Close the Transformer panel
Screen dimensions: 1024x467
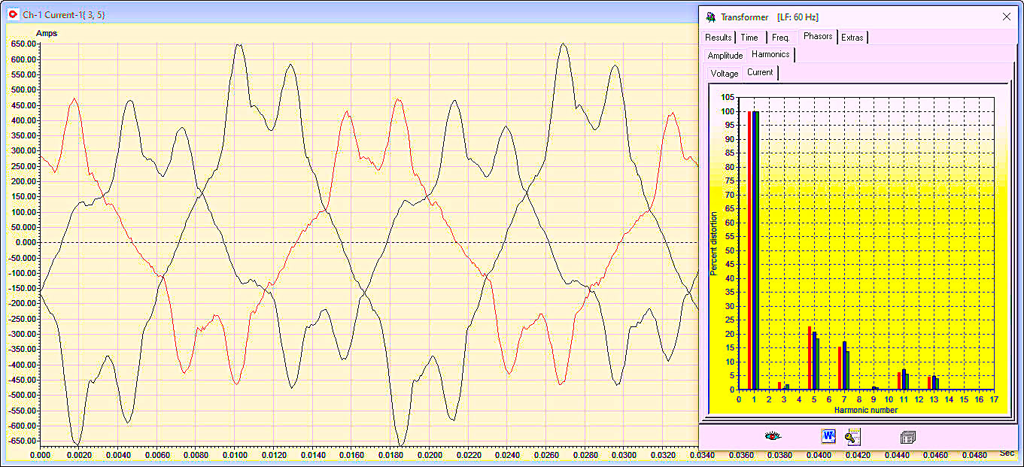coord(1007,17)
